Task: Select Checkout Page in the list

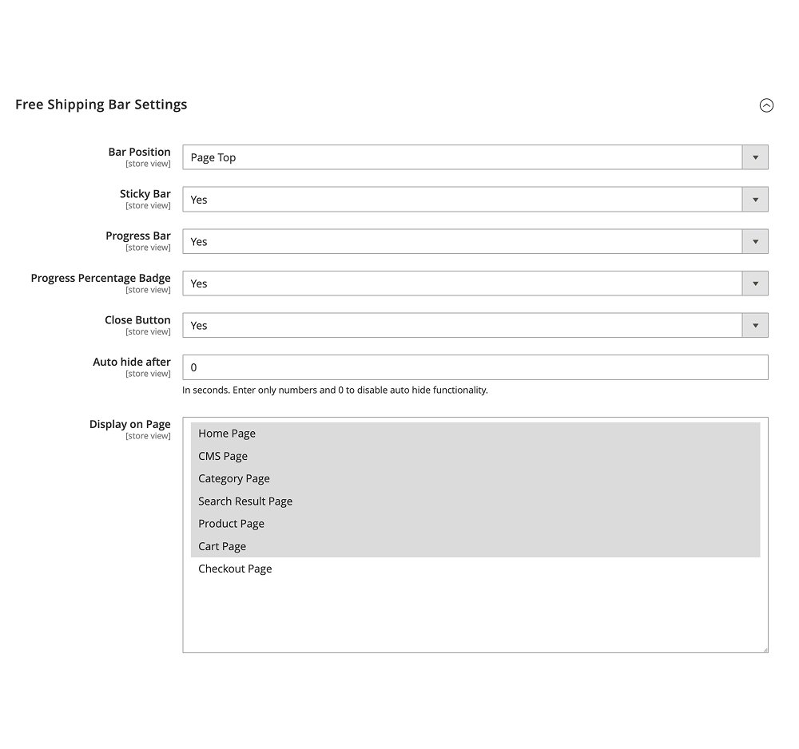Action: point(475,569)
